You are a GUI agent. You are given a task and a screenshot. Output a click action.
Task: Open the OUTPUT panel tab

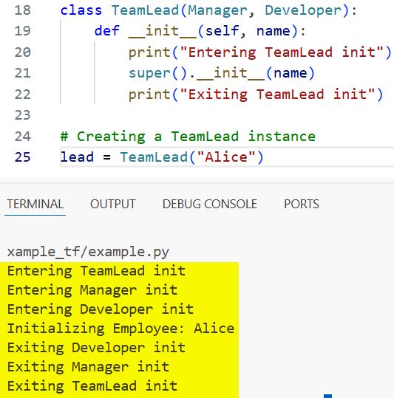tap(113, 204)
